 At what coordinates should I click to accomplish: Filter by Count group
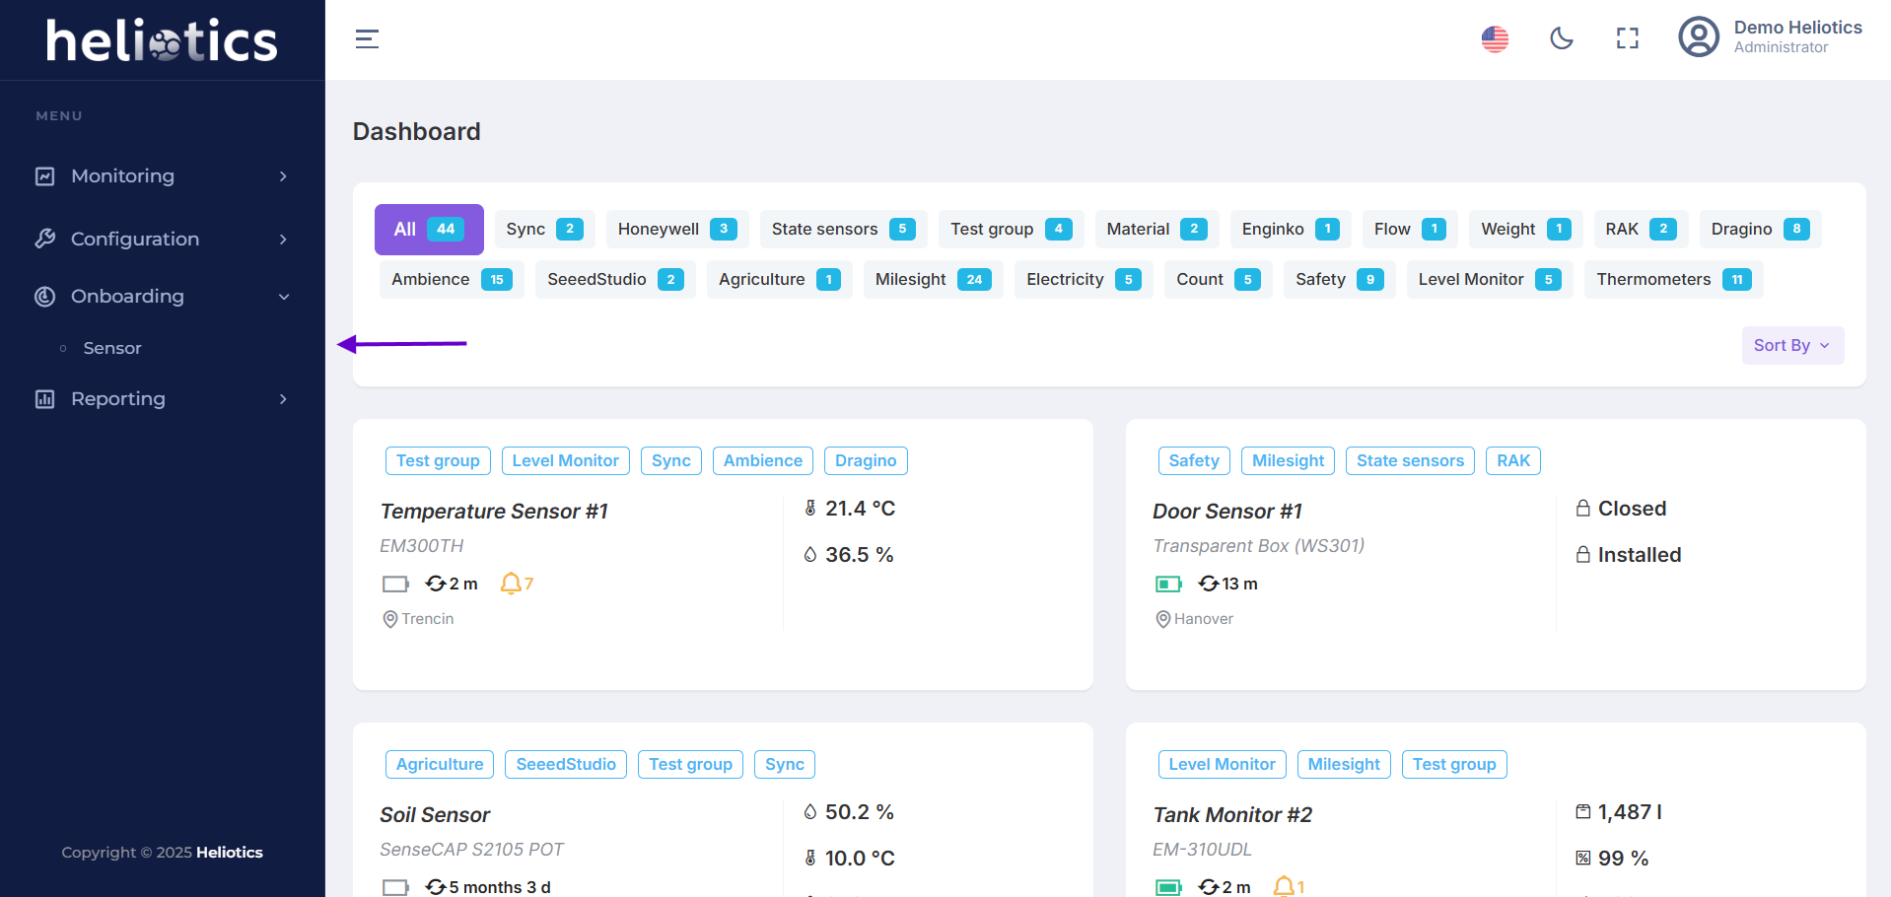[1218, 279]
